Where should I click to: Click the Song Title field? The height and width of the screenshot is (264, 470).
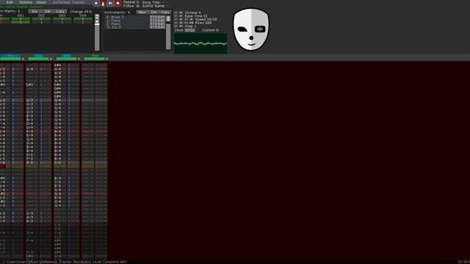153,2
